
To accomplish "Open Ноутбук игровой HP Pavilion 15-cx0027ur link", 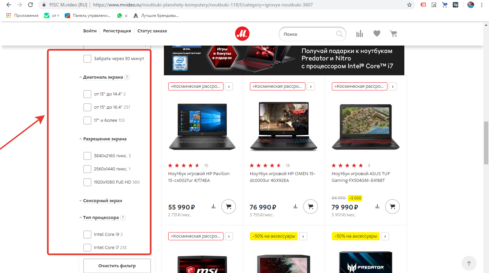I will [199, 177].
